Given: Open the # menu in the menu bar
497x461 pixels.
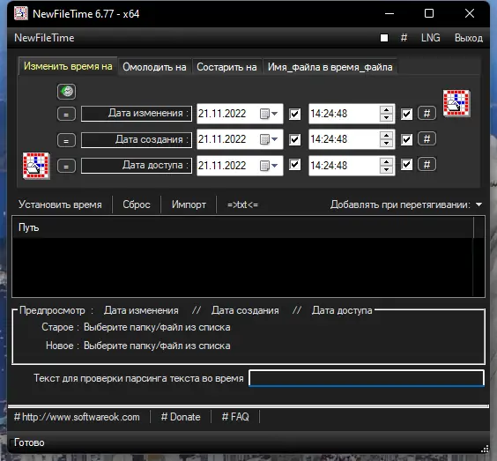Looking at the screenshot, I should (404, 38).
